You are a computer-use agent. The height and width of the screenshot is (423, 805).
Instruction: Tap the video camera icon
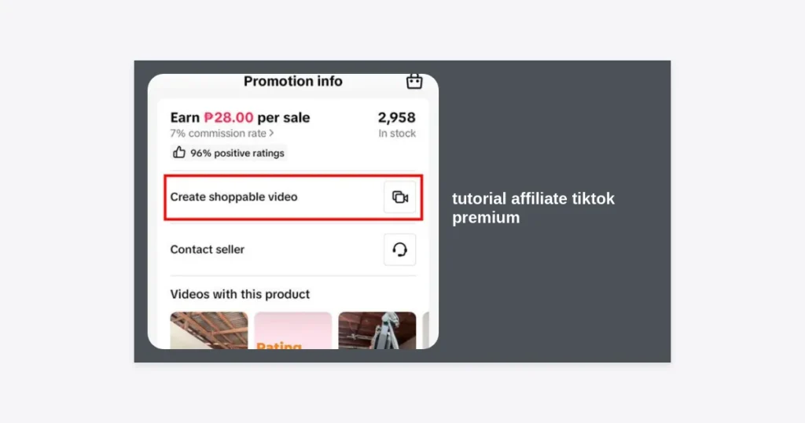click(400, 197)
